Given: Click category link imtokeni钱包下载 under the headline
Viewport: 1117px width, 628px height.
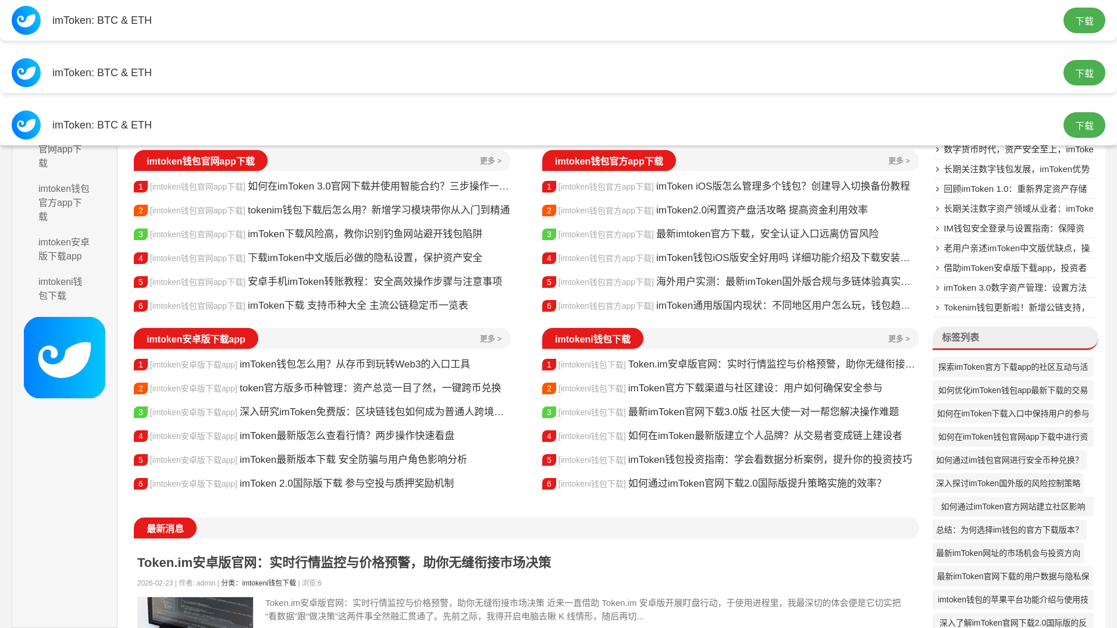Looking at the screenshot, I should pos(269,583).
